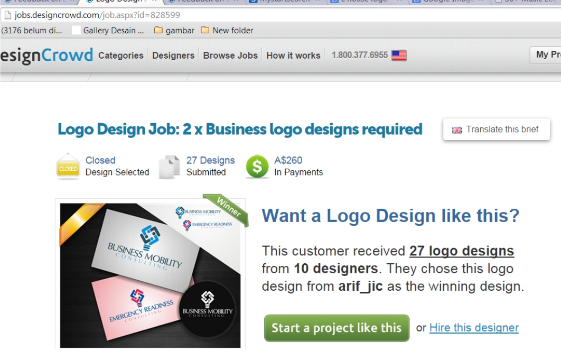
Task: Click the designer name arif_jic
Action: [360, 286]
